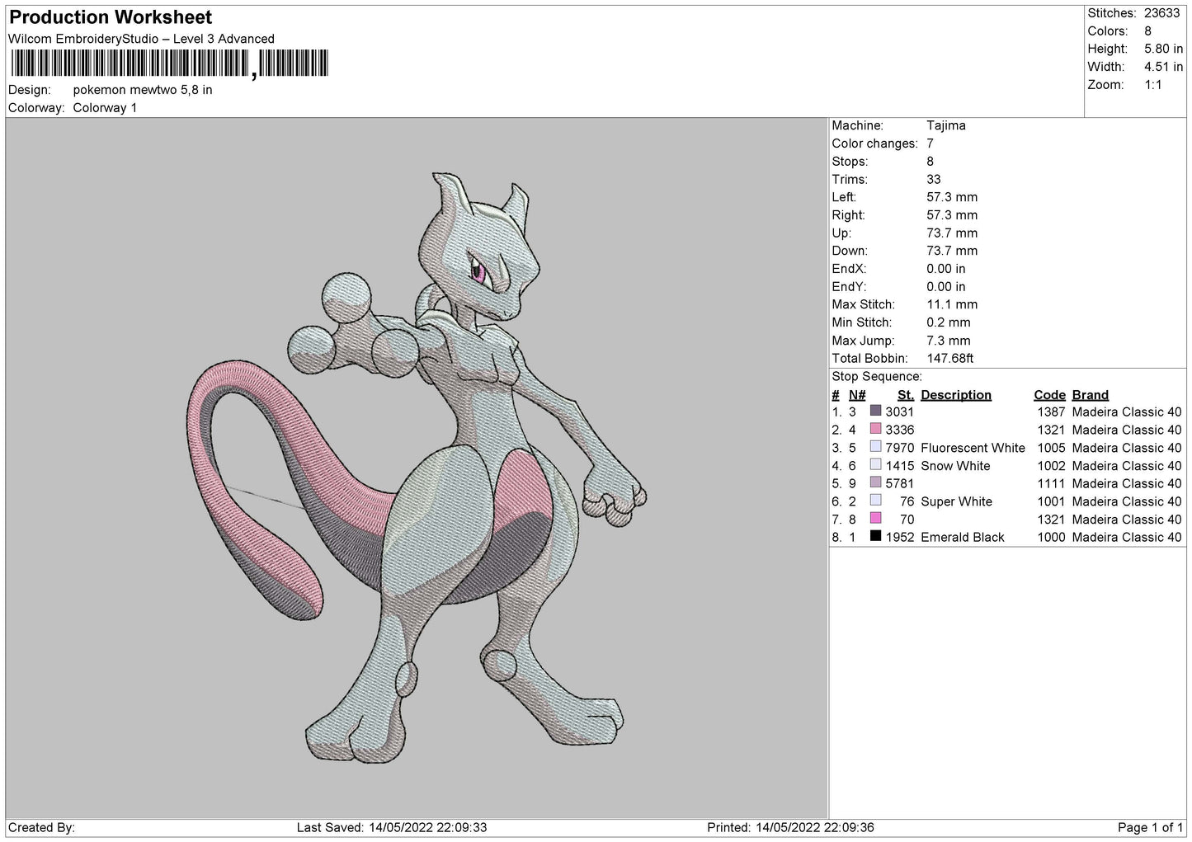Click thread code '1005'
Screen dimensions: 1192x842
point(1051,448)
